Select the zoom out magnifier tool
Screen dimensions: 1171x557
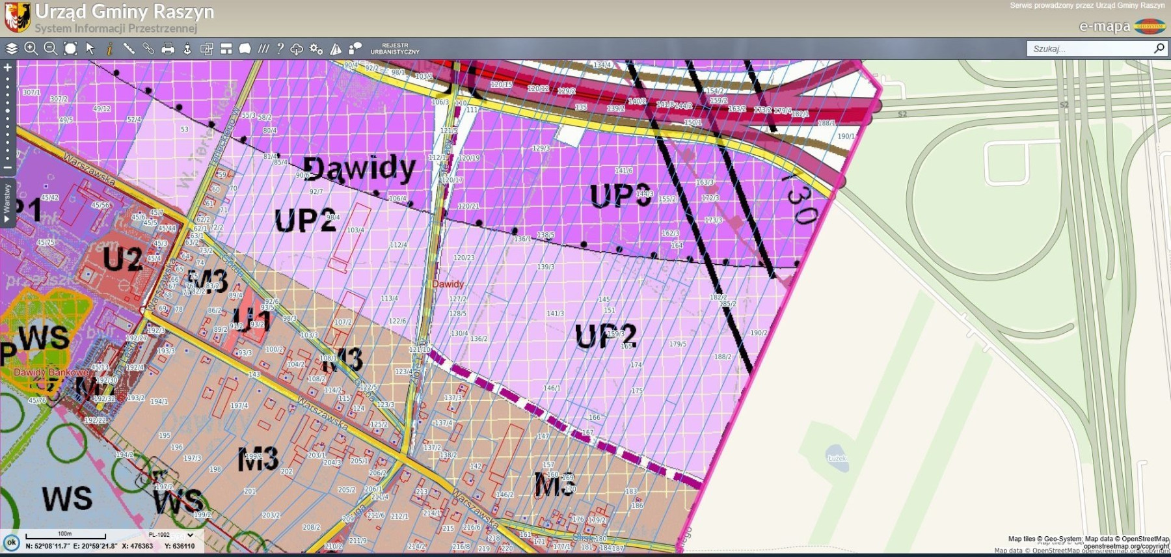click(50, 48)
